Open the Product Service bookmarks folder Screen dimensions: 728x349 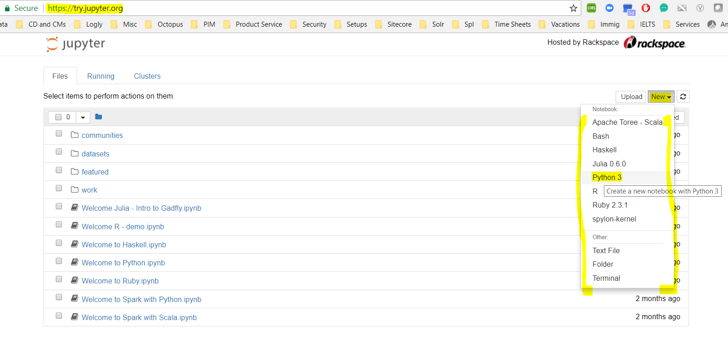[253, 24]
